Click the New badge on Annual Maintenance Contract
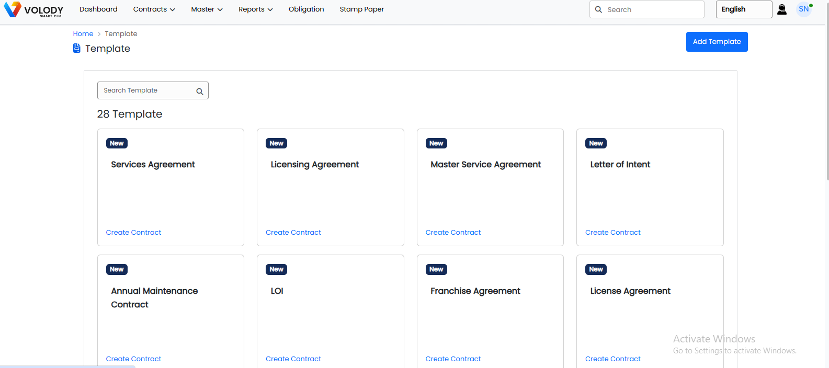Viewport: 829px width, 368px height. tap(117, 270)
